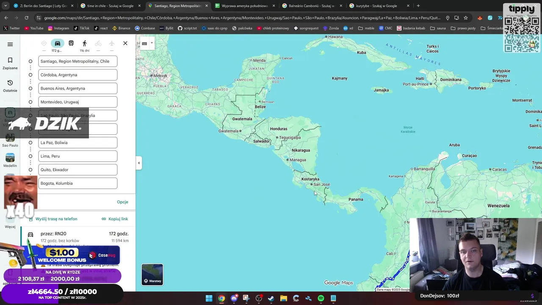Select flights travel mode

(x=112, y=44)
